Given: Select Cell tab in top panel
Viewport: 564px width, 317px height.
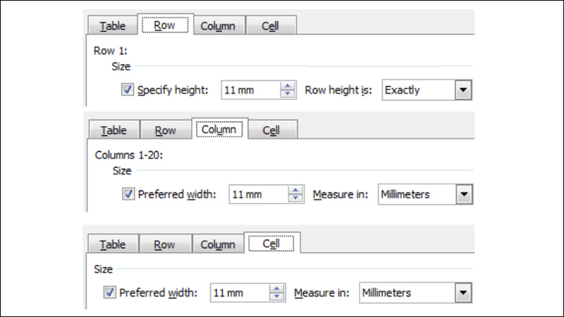Looking at the screenshot, I should click(x=271, y=25).
